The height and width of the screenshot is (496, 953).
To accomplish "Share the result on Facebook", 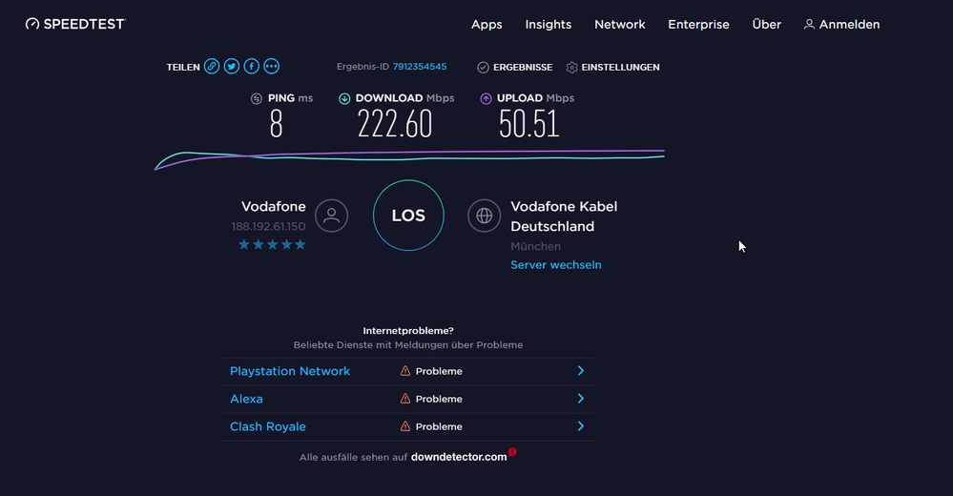I will click(252, 67).
